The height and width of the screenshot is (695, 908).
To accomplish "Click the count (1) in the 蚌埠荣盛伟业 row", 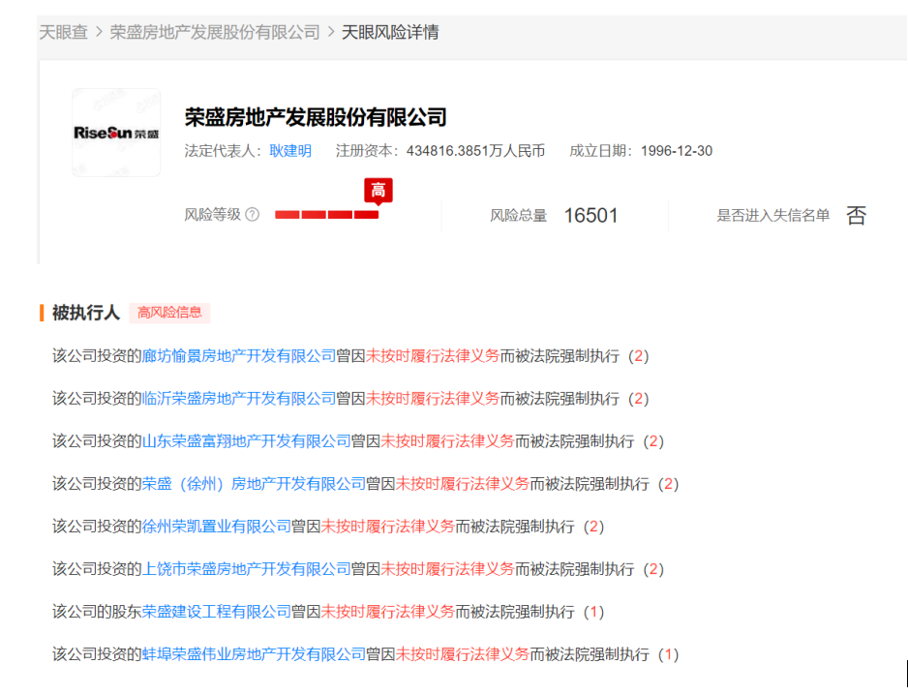I will tap(668, 654).
